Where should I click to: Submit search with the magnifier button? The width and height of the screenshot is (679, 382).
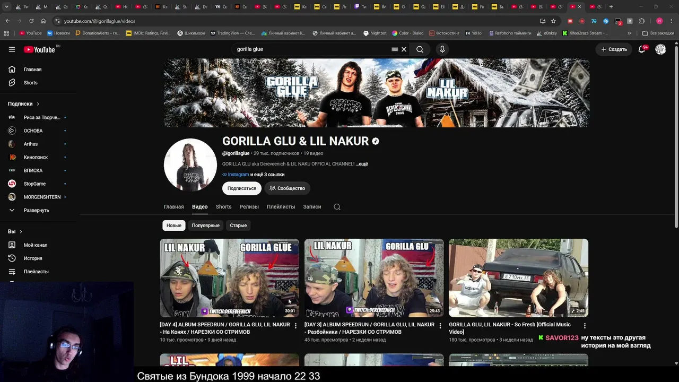(x=420, y=49)
